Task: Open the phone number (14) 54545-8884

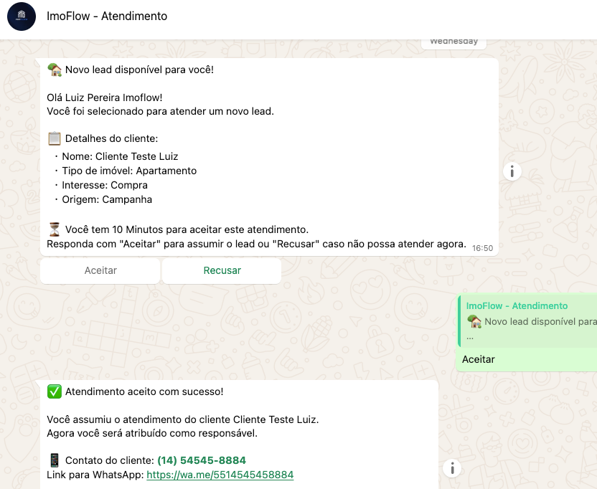Action: (x=202, y=460)
